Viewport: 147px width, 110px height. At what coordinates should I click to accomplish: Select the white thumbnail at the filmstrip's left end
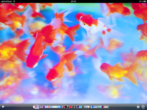coord(34,107)
